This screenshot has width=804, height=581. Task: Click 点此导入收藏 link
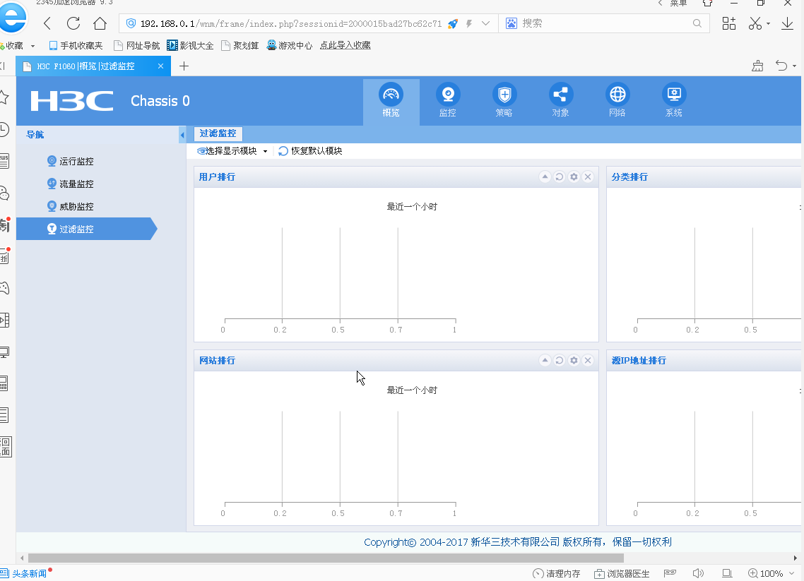[x=345, y=46]
